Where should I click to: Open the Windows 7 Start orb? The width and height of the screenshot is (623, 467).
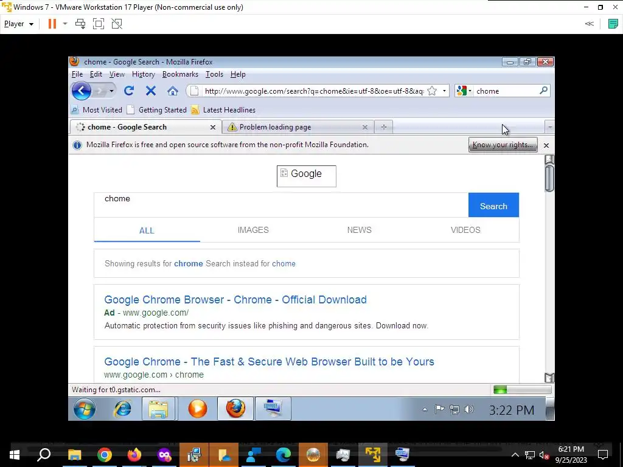coord(84,409)
